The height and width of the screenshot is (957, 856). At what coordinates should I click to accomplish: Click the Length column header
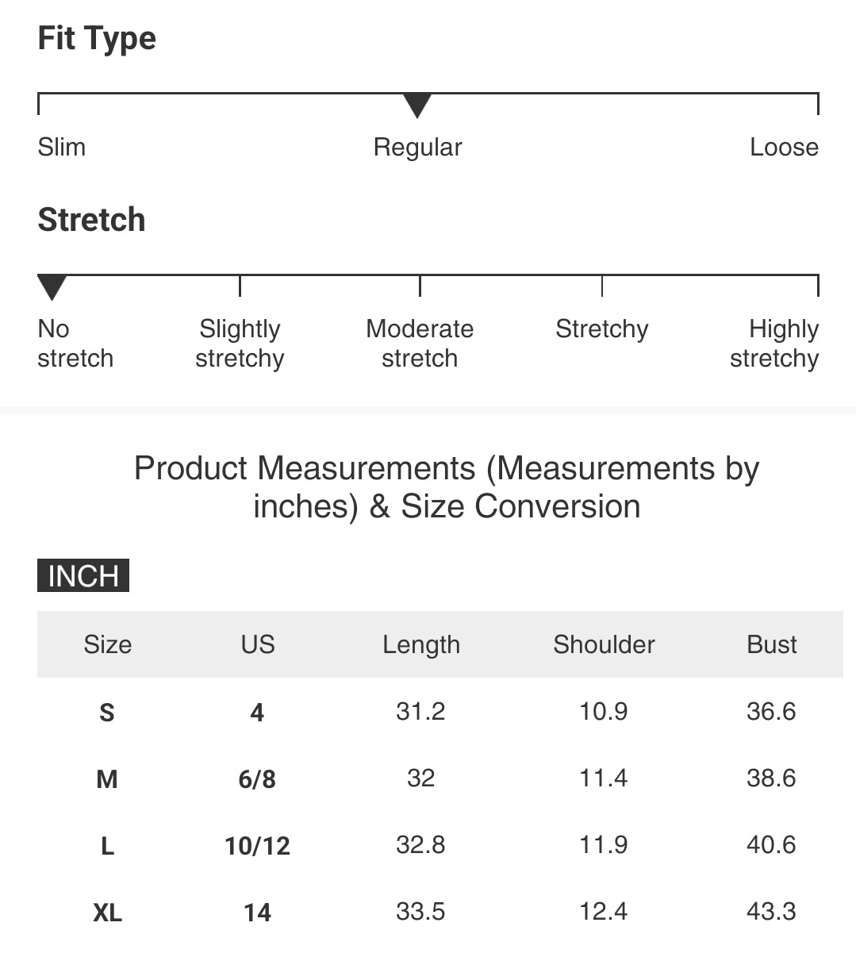[x=421, y=644]
